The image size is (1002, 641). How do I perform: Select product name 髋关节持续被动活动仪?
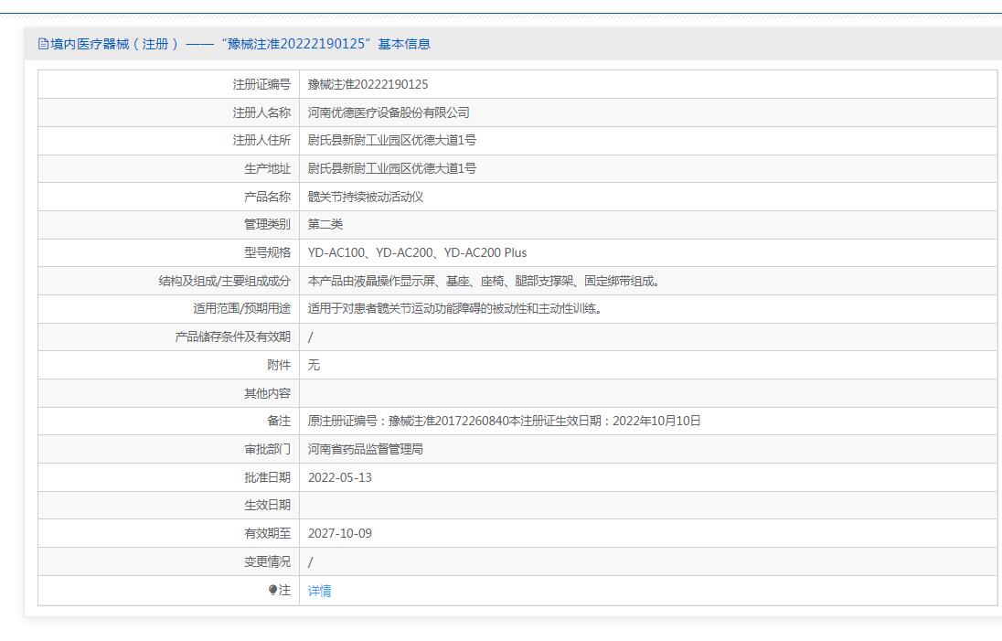(366, 197)
